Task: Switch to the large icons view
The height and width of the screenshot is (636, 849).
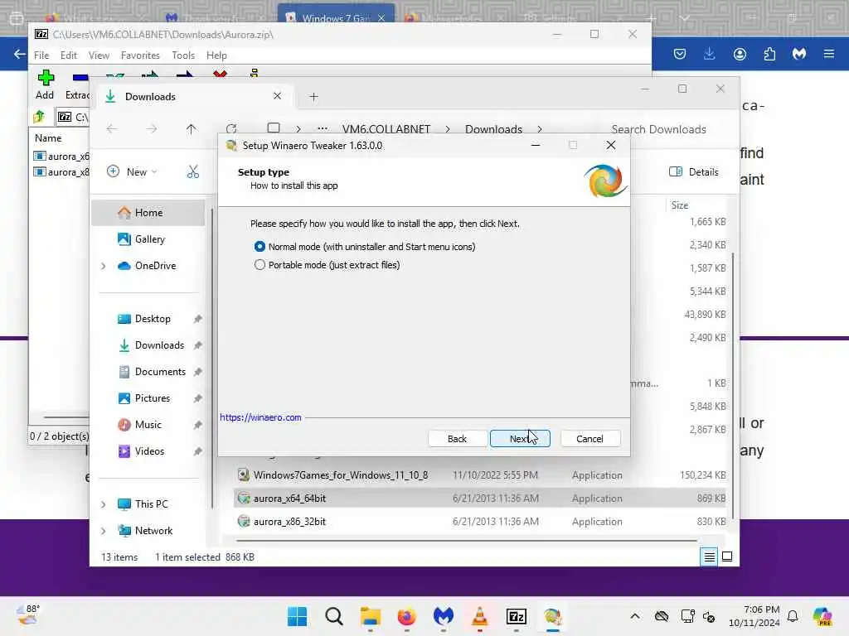Action: click(727, 556)
